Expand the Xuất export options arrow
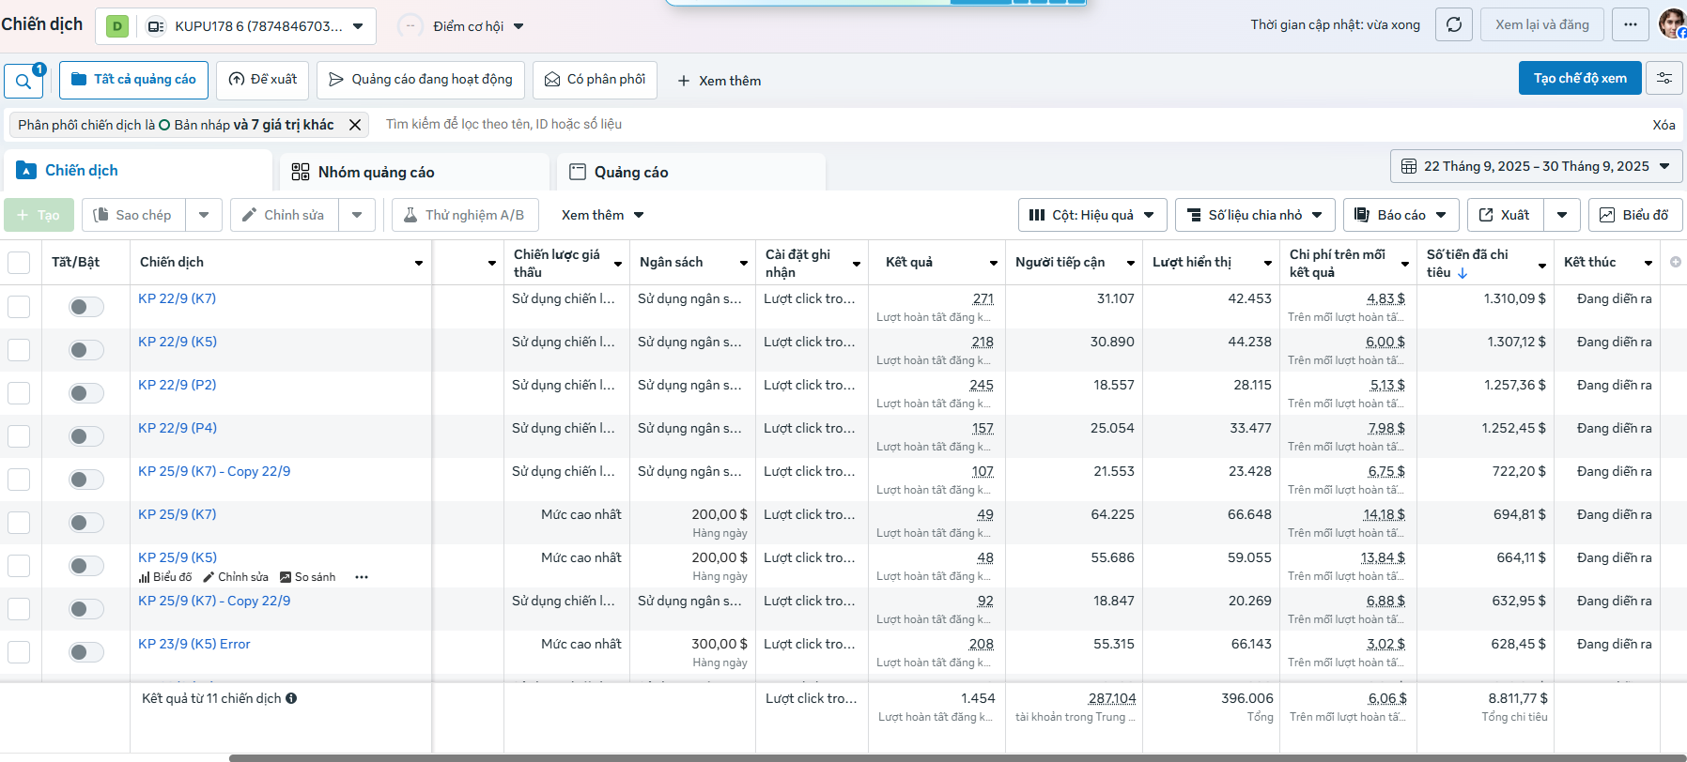Screen dimensions: 1687x762 point(1562,215)
